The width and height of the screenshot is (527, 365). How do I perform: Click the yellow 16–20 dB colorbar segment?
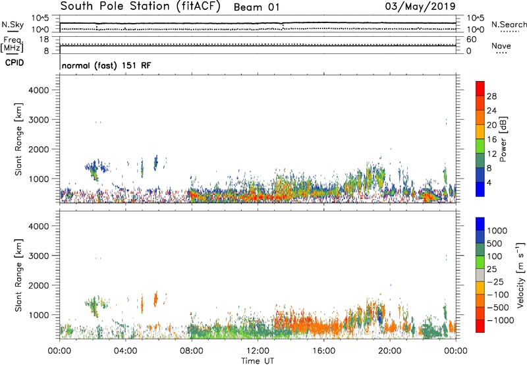click(x=480, y=132)
